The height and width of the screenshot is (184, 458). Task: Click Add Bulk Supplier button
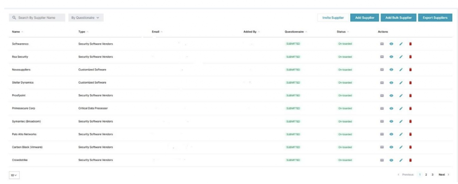coord(399,18)
